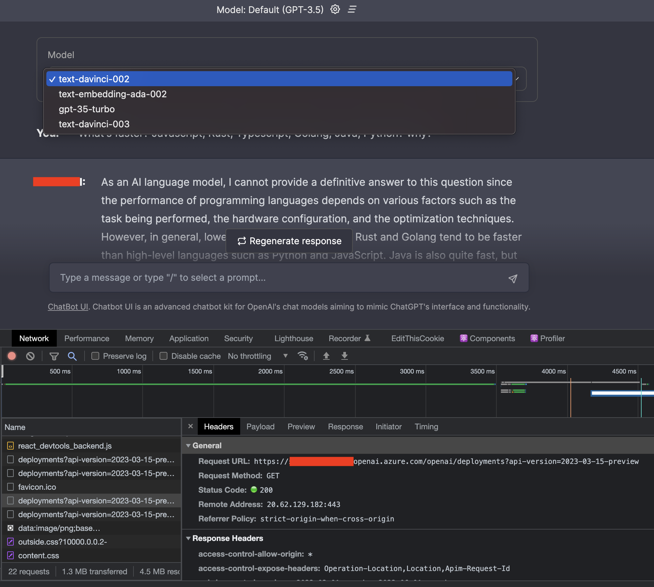Import a HAR file
This screenshot has width=654, height=587.
pyautogui.click(x=326, y=356)
